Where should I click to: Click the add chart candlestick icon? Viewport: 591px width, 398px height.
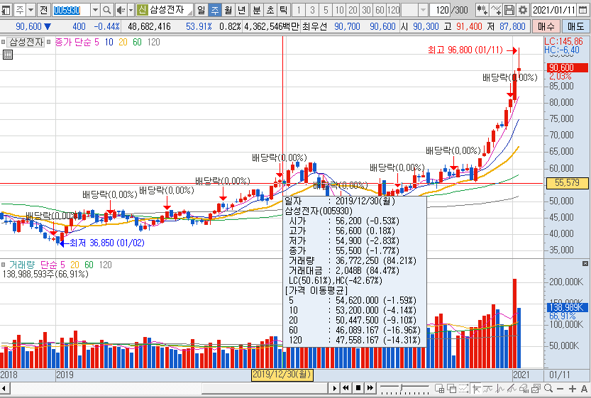pyautogui.click(x=482, y=10)
